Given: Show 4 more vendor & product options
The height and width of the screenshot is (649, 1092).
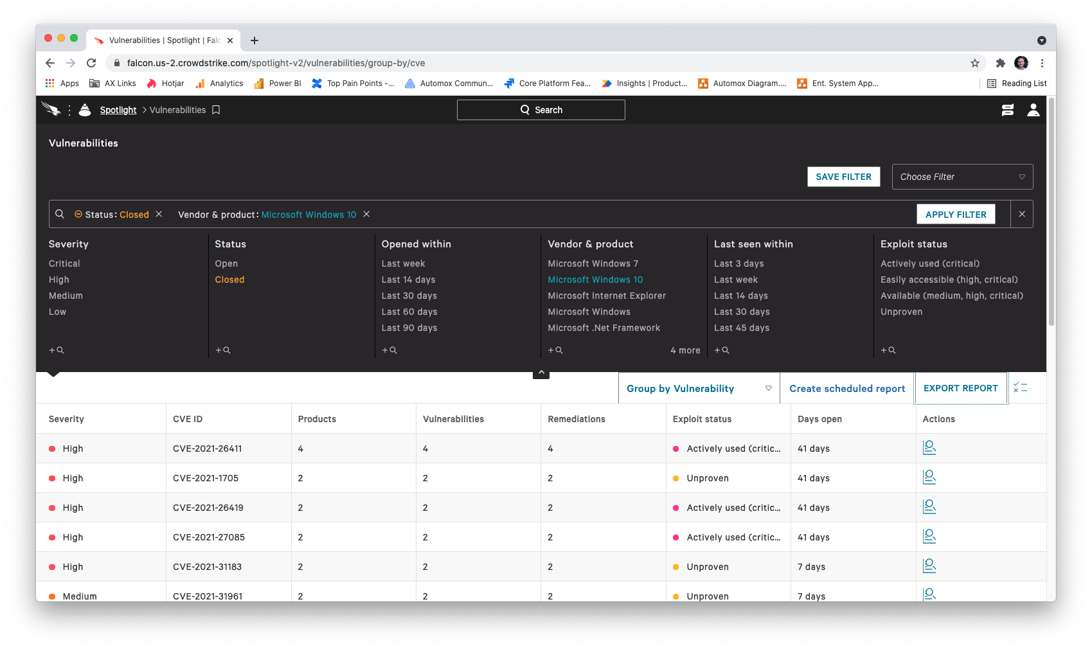Looking at the screenshot, I should coord(685,350).
